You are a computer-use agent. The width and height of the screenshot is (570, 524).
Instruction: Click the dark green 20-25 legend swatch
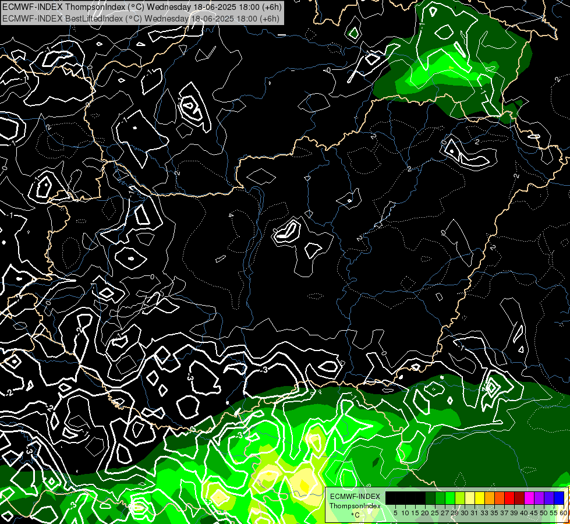tap(430, 498)
